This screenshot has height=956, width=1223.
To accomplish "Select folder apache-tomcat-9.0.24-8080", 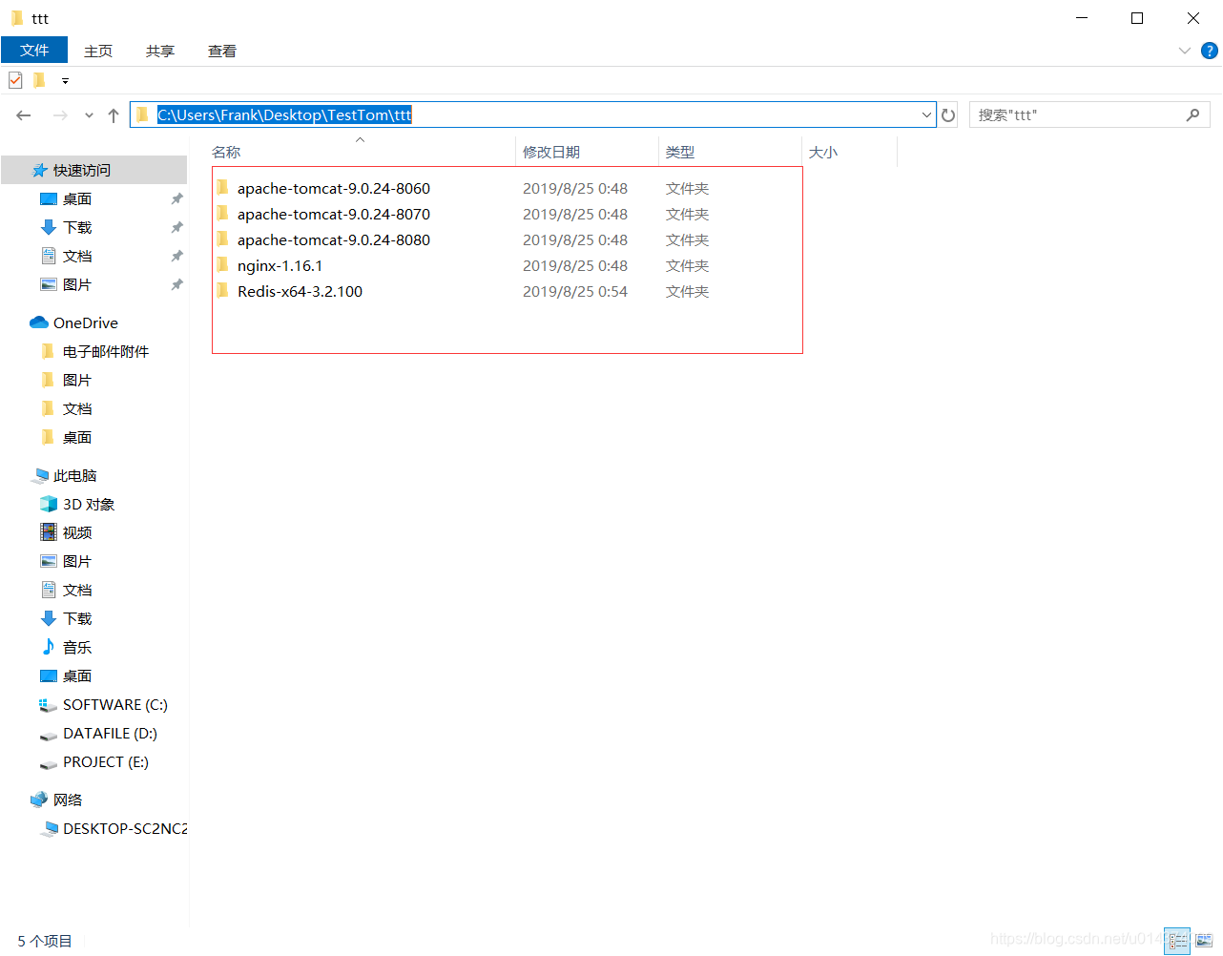I will click(x=334, y=239).
